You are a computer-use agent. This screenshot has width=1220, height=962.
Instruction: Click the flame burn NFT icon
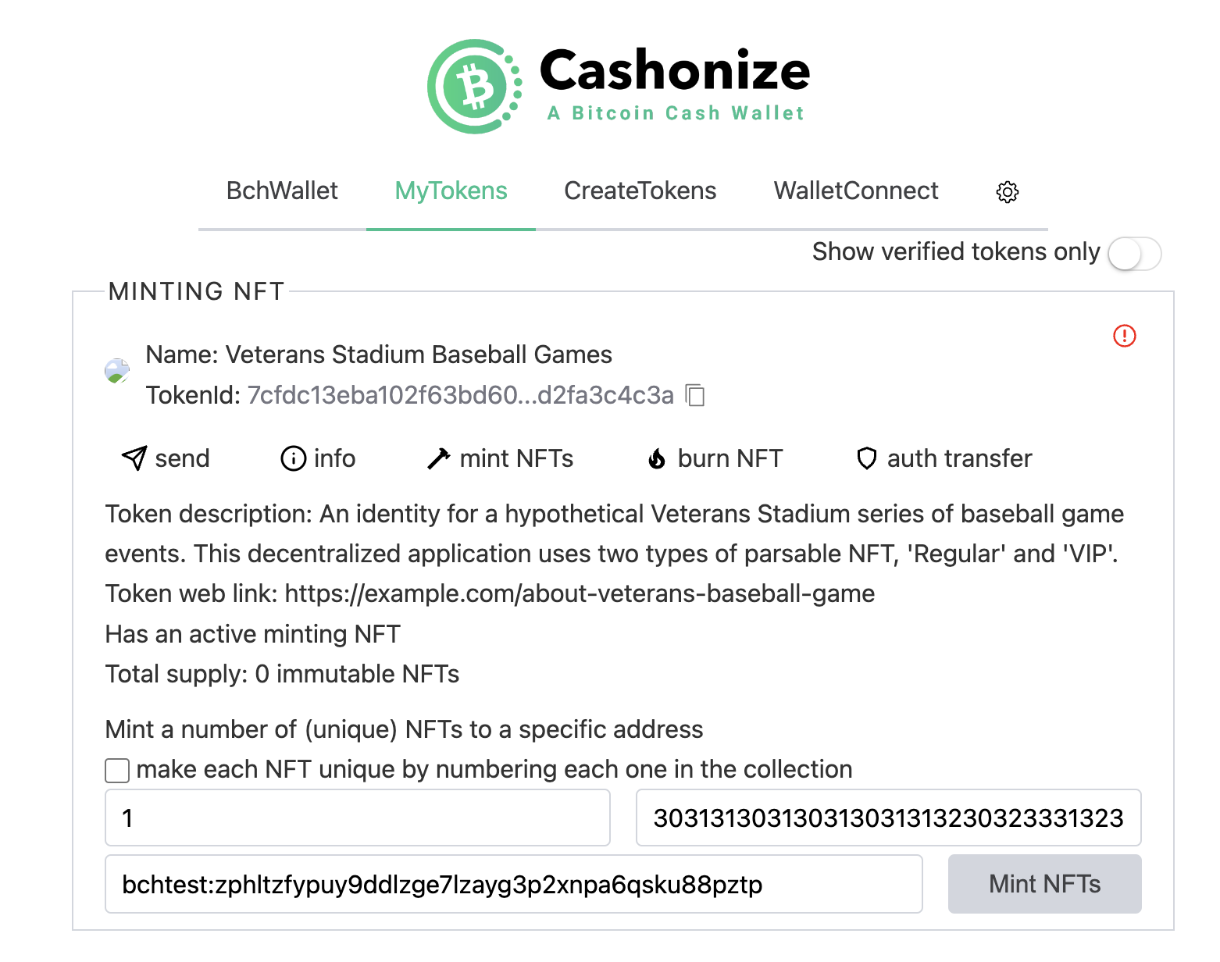click(x=657, y=458)
